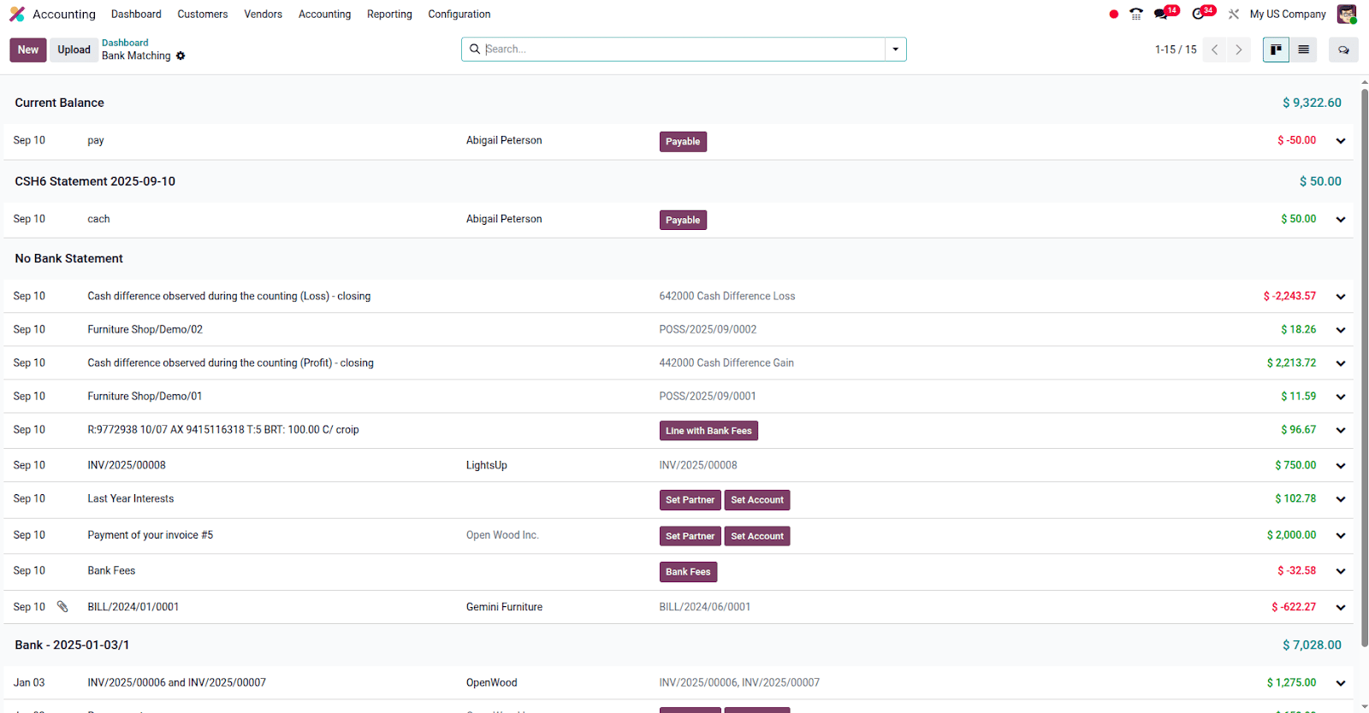Open the VoIP phone dialer icon
1369x713 pixels.
point(1136,14)
